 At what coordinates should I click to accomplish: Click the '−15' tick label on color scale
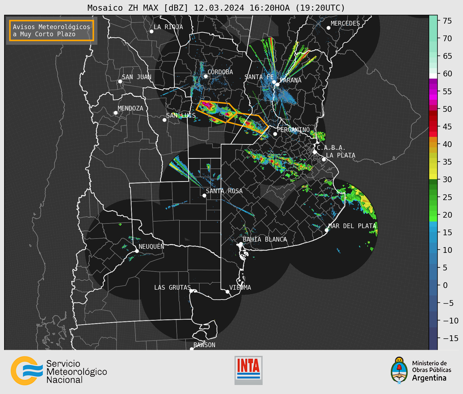(x=450, y=338)
